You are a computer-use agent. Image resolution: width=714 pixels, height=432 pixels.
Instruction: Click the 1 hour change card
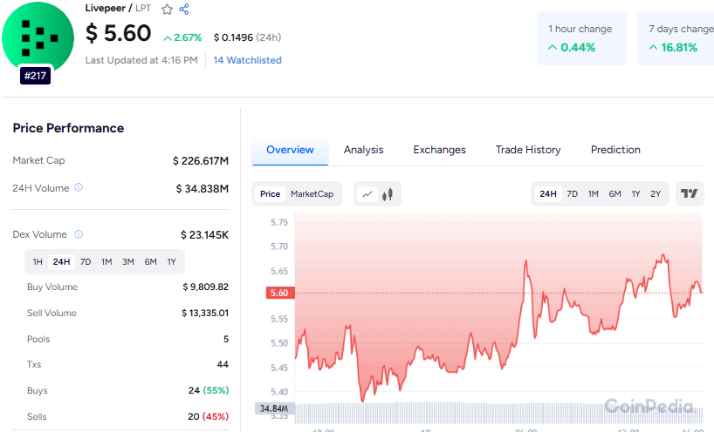tap(581, 38)
